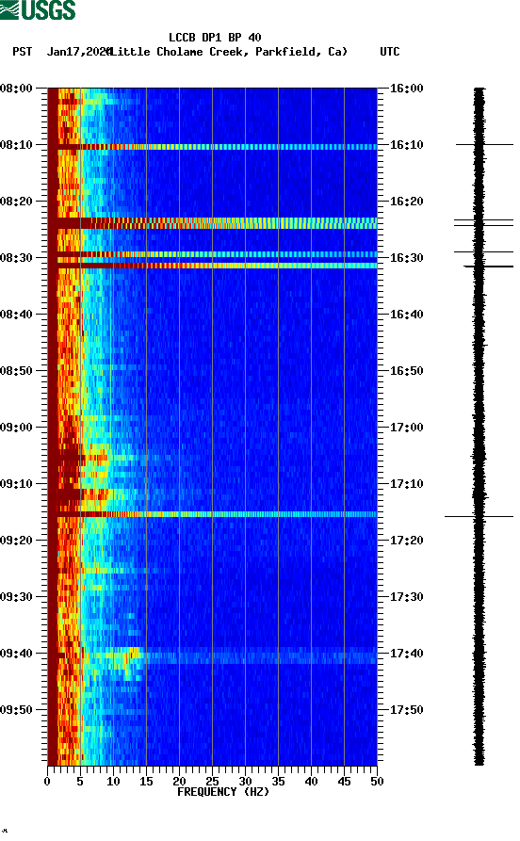Screen dimensions: 520x841
Task: Click the 17:10 UTC time label
Action: tap(406, 484)
